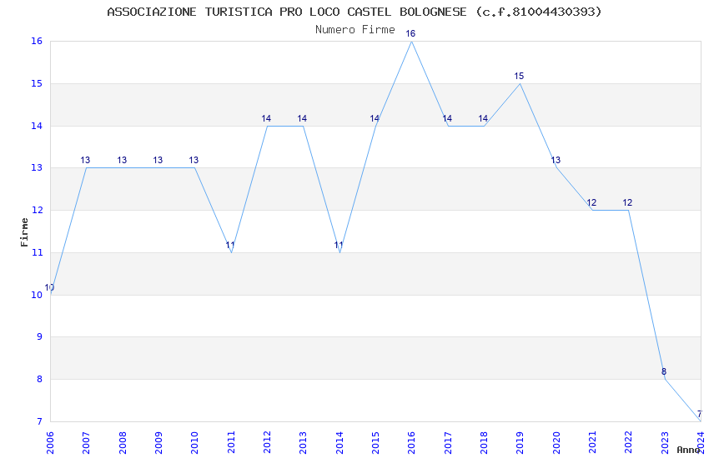Click the Firme y-axis label
The image size is (709, 458).
pyautogui.click(x=24, y=232)
